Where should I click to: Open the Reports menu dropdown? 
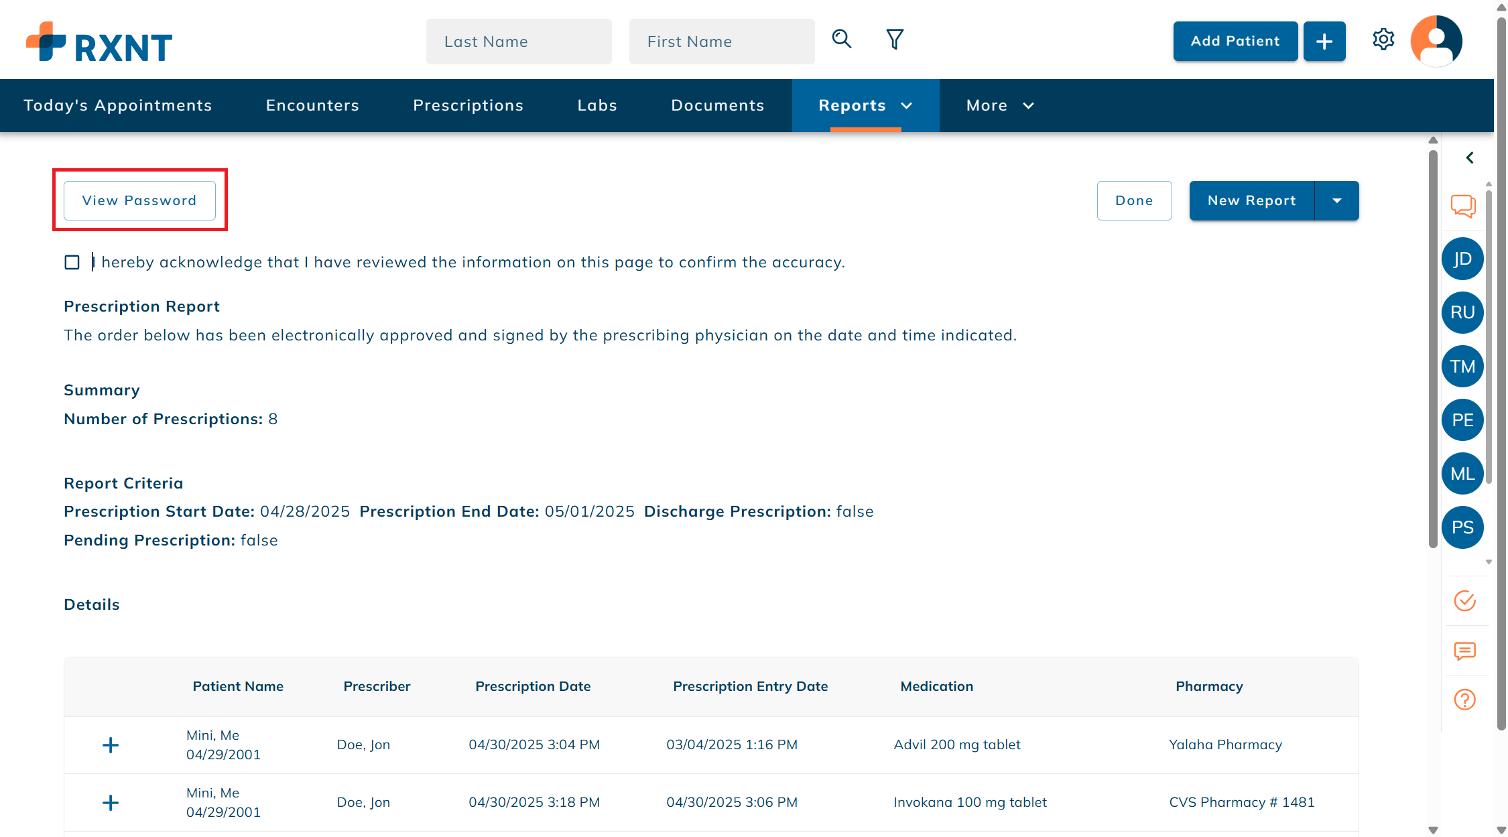tap(865, 105)
